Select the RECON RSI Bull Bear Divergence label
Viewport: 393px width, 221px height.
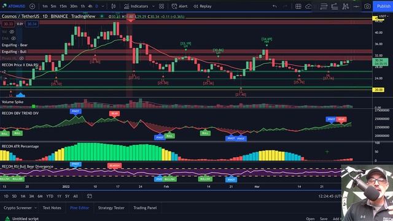coord(28,166)
